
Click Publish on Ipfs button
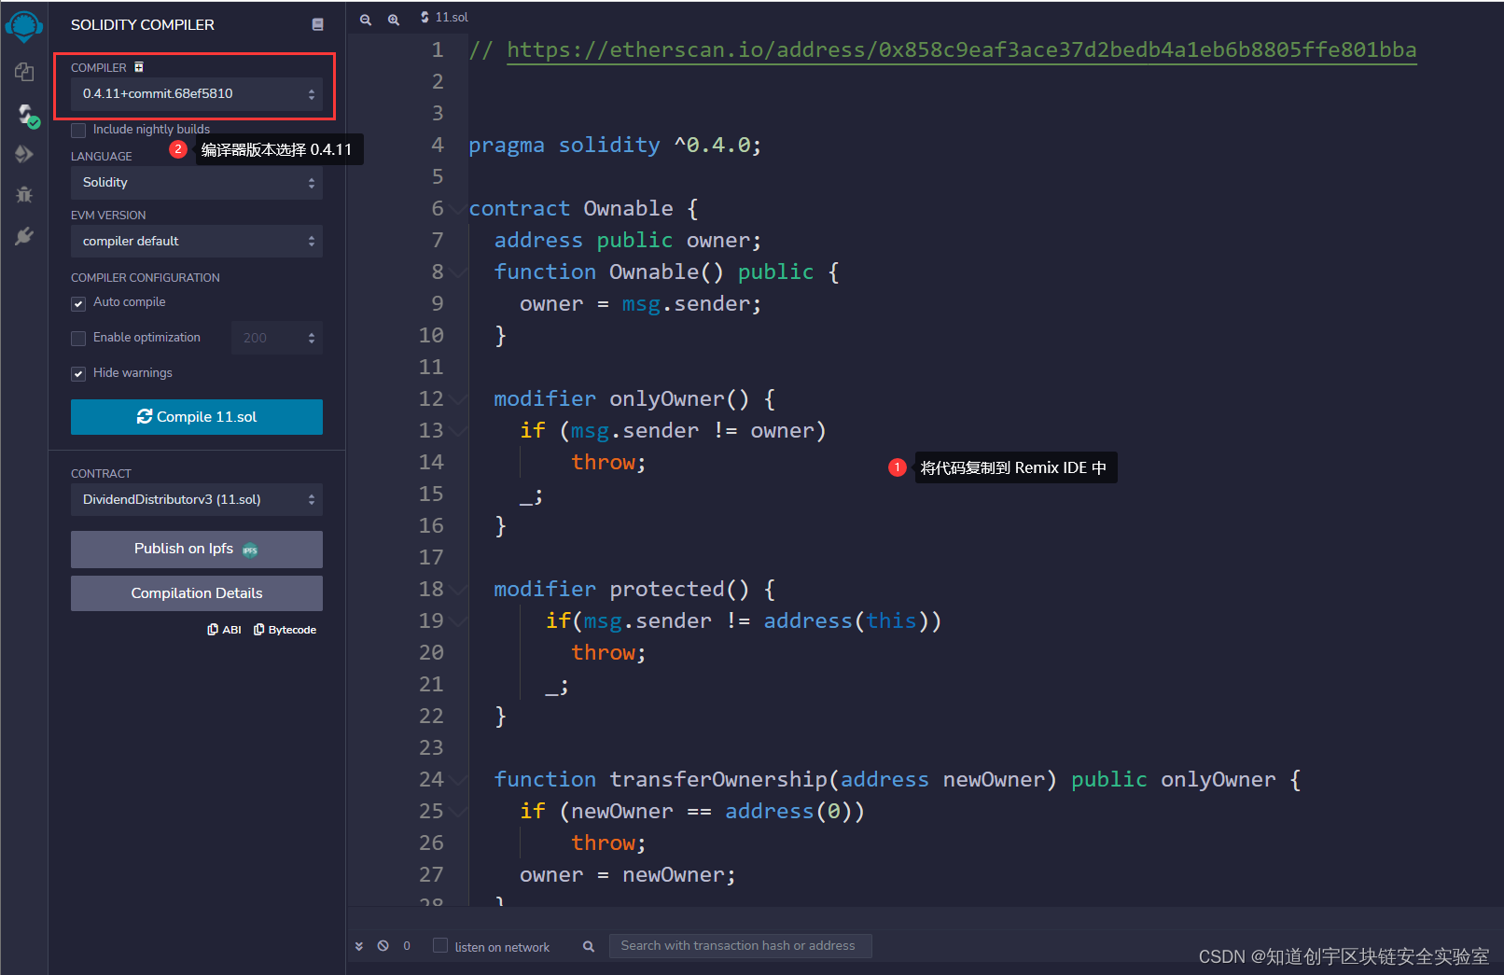tap(197, 550)
